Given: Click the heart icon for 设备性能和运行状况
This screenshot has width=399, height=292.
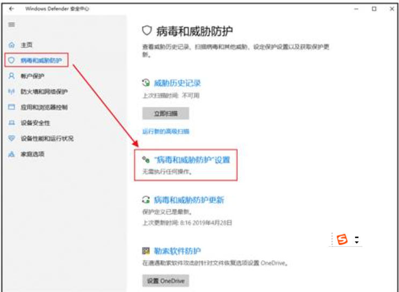Looking at the screenshot, I should pyautogui.click(x=11, y=138).
